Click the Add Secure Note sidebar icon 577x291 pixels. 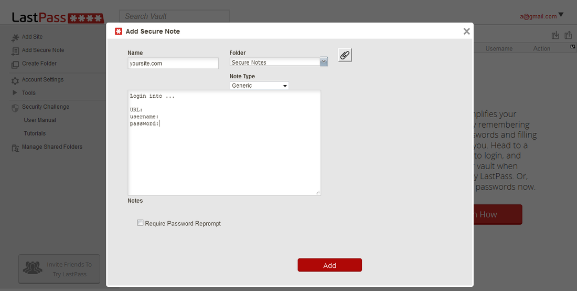pyautogui.click(x=15, y=51)
